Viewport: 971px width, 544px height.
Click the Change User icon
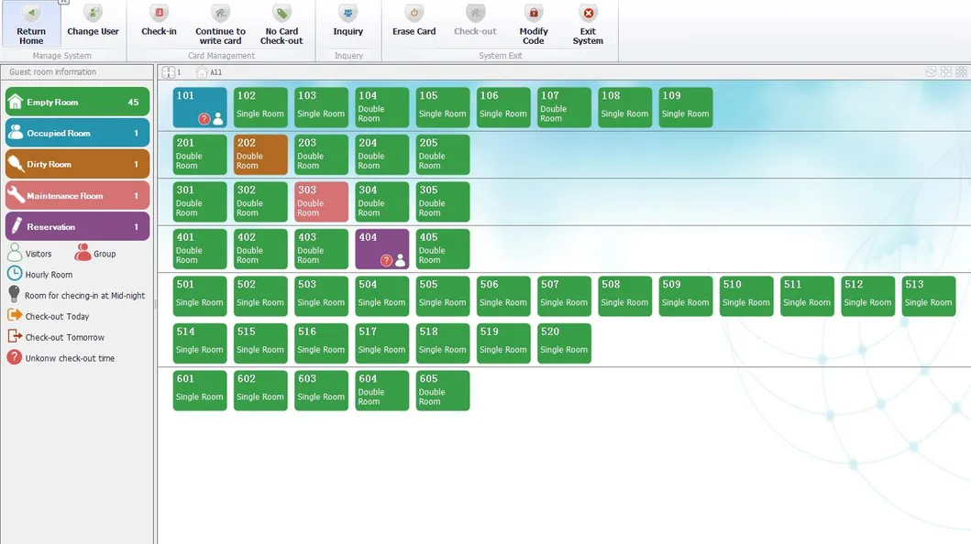pos(92,24)
